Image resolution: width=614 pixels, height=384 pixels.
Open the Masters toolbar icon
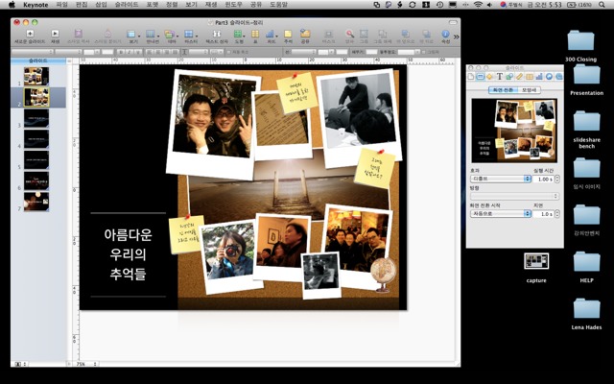[190, 35]
